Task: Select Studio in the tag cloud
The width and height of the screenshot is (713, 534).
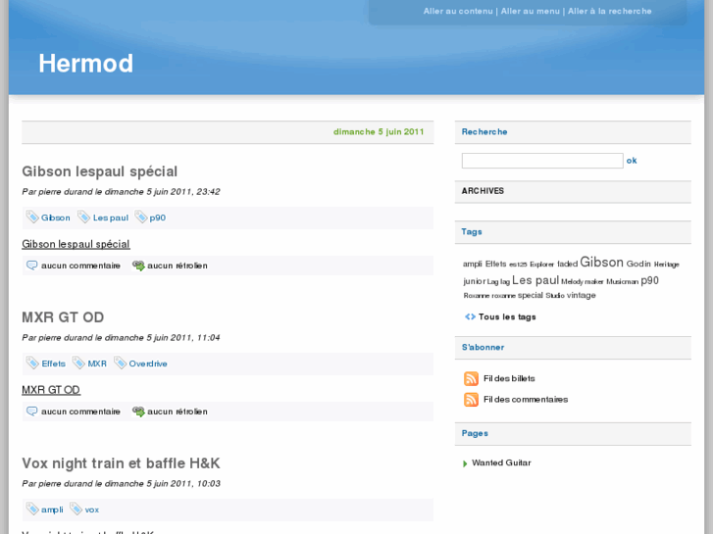Action: [555, 296]
